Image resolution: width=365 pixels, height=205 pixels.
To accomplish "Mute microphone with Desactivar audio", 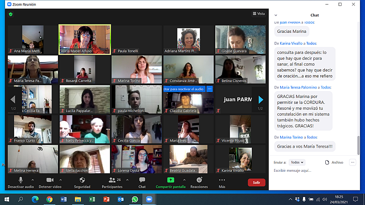I will click(x=21, y=182).
